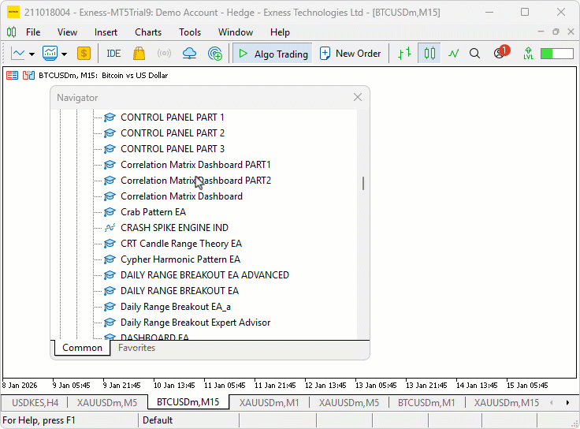Open the VPS cloud icon

[189, 54]
